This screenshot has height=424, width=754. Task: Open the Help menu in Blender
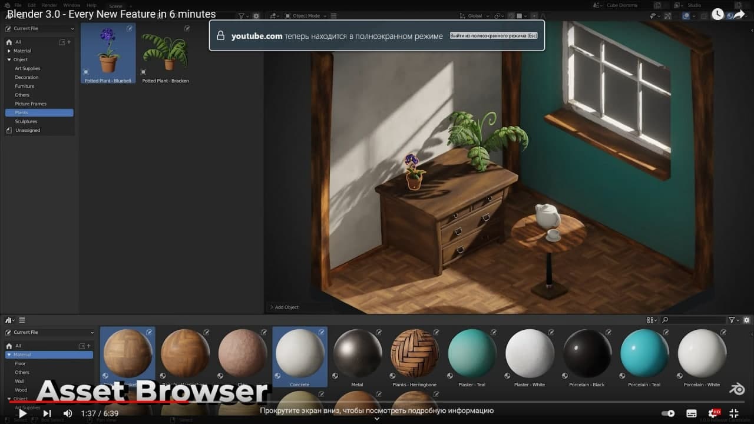(91, 5)
